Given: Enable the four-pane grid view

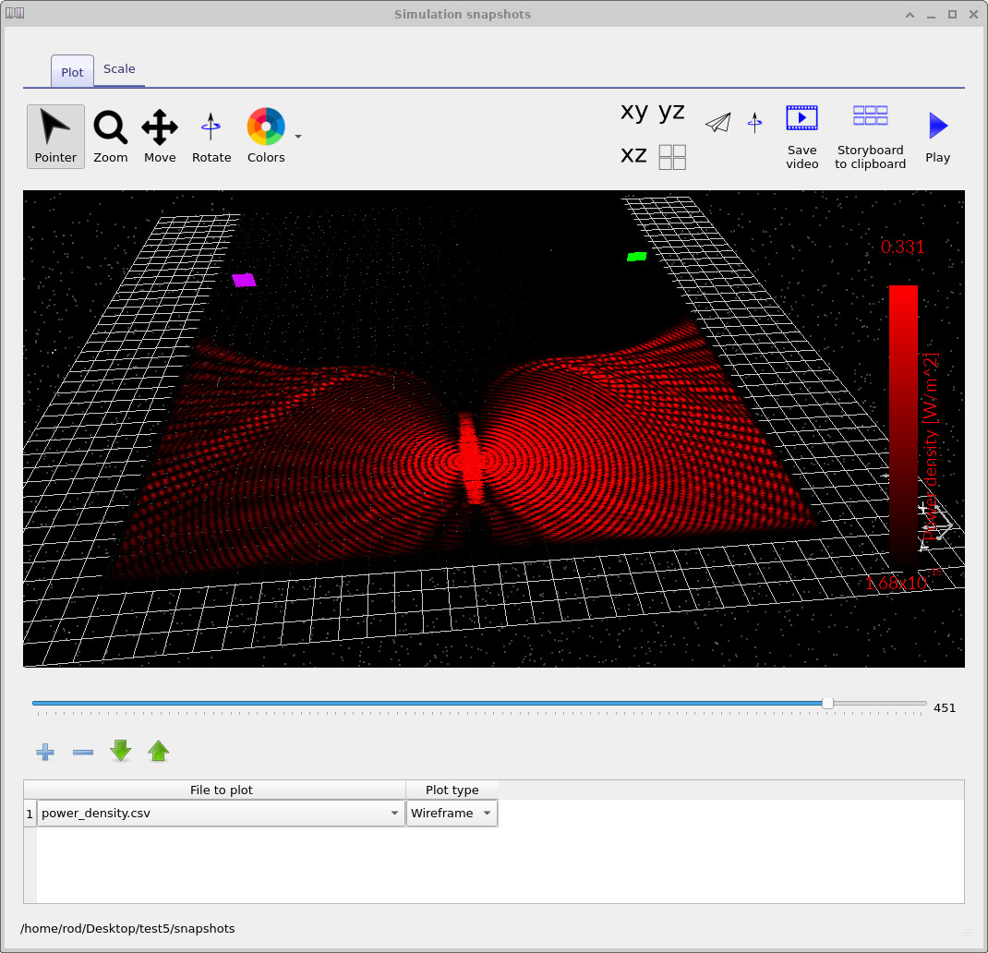Looking at the screenshot, I should 672,156.
